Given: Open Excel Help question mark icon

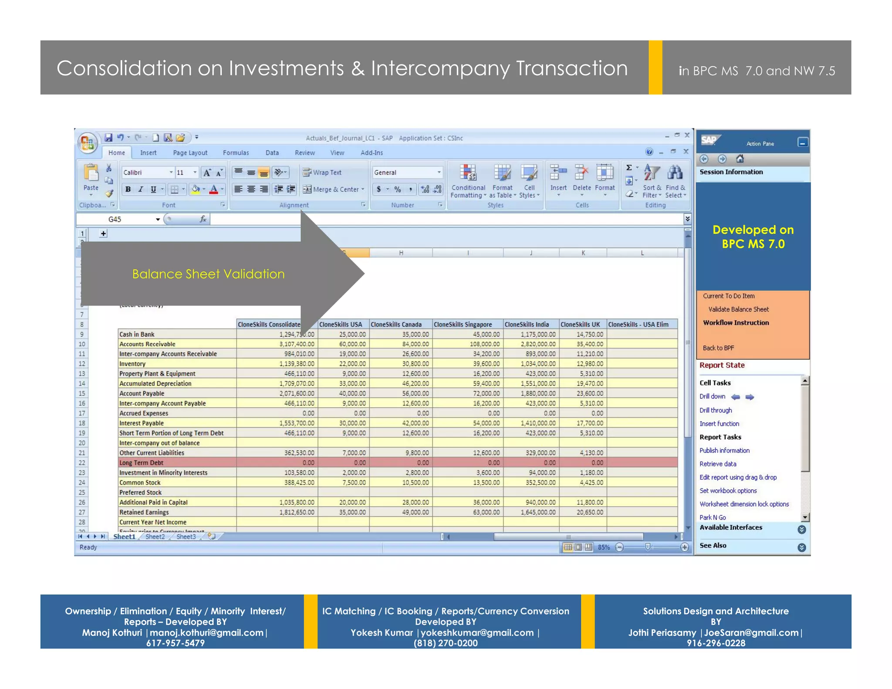Looking at the screenshot, I should click(649, 152).
